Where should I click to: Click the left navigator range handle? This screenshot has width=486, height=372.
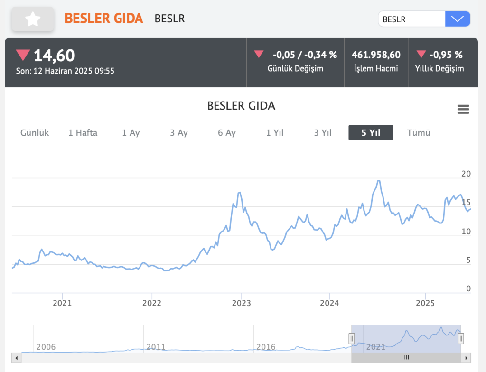tap(352, 338)
